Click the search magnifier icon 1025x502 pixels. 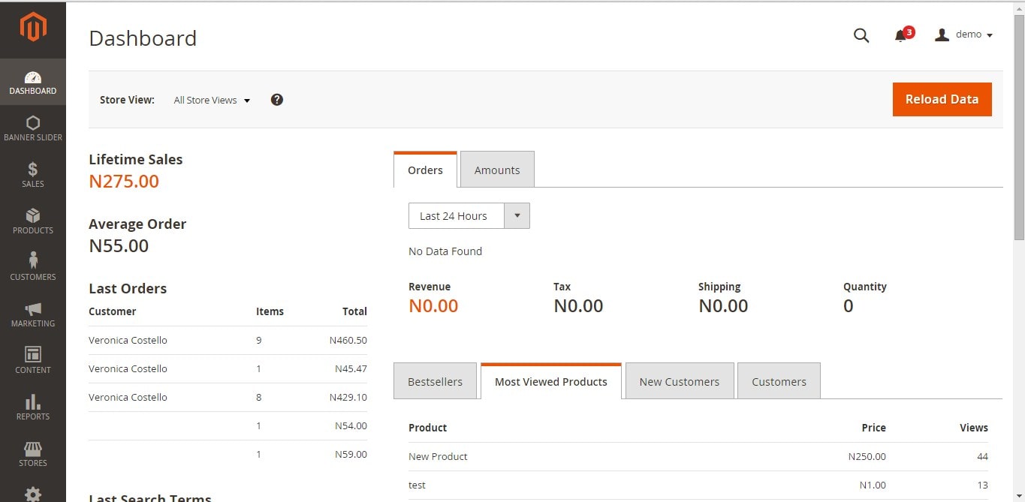point(861,35)
